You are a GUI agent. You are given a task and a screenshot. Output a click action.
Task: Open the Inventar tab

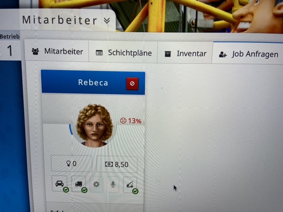[x=185, y=53]
